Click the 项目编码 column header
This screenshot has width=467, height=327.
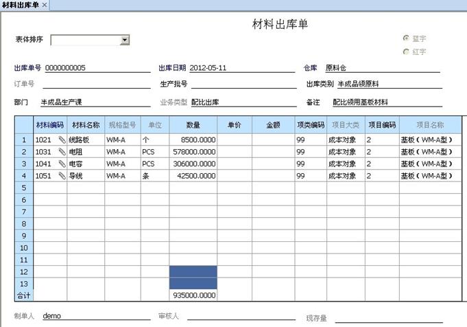pos(382,125)
